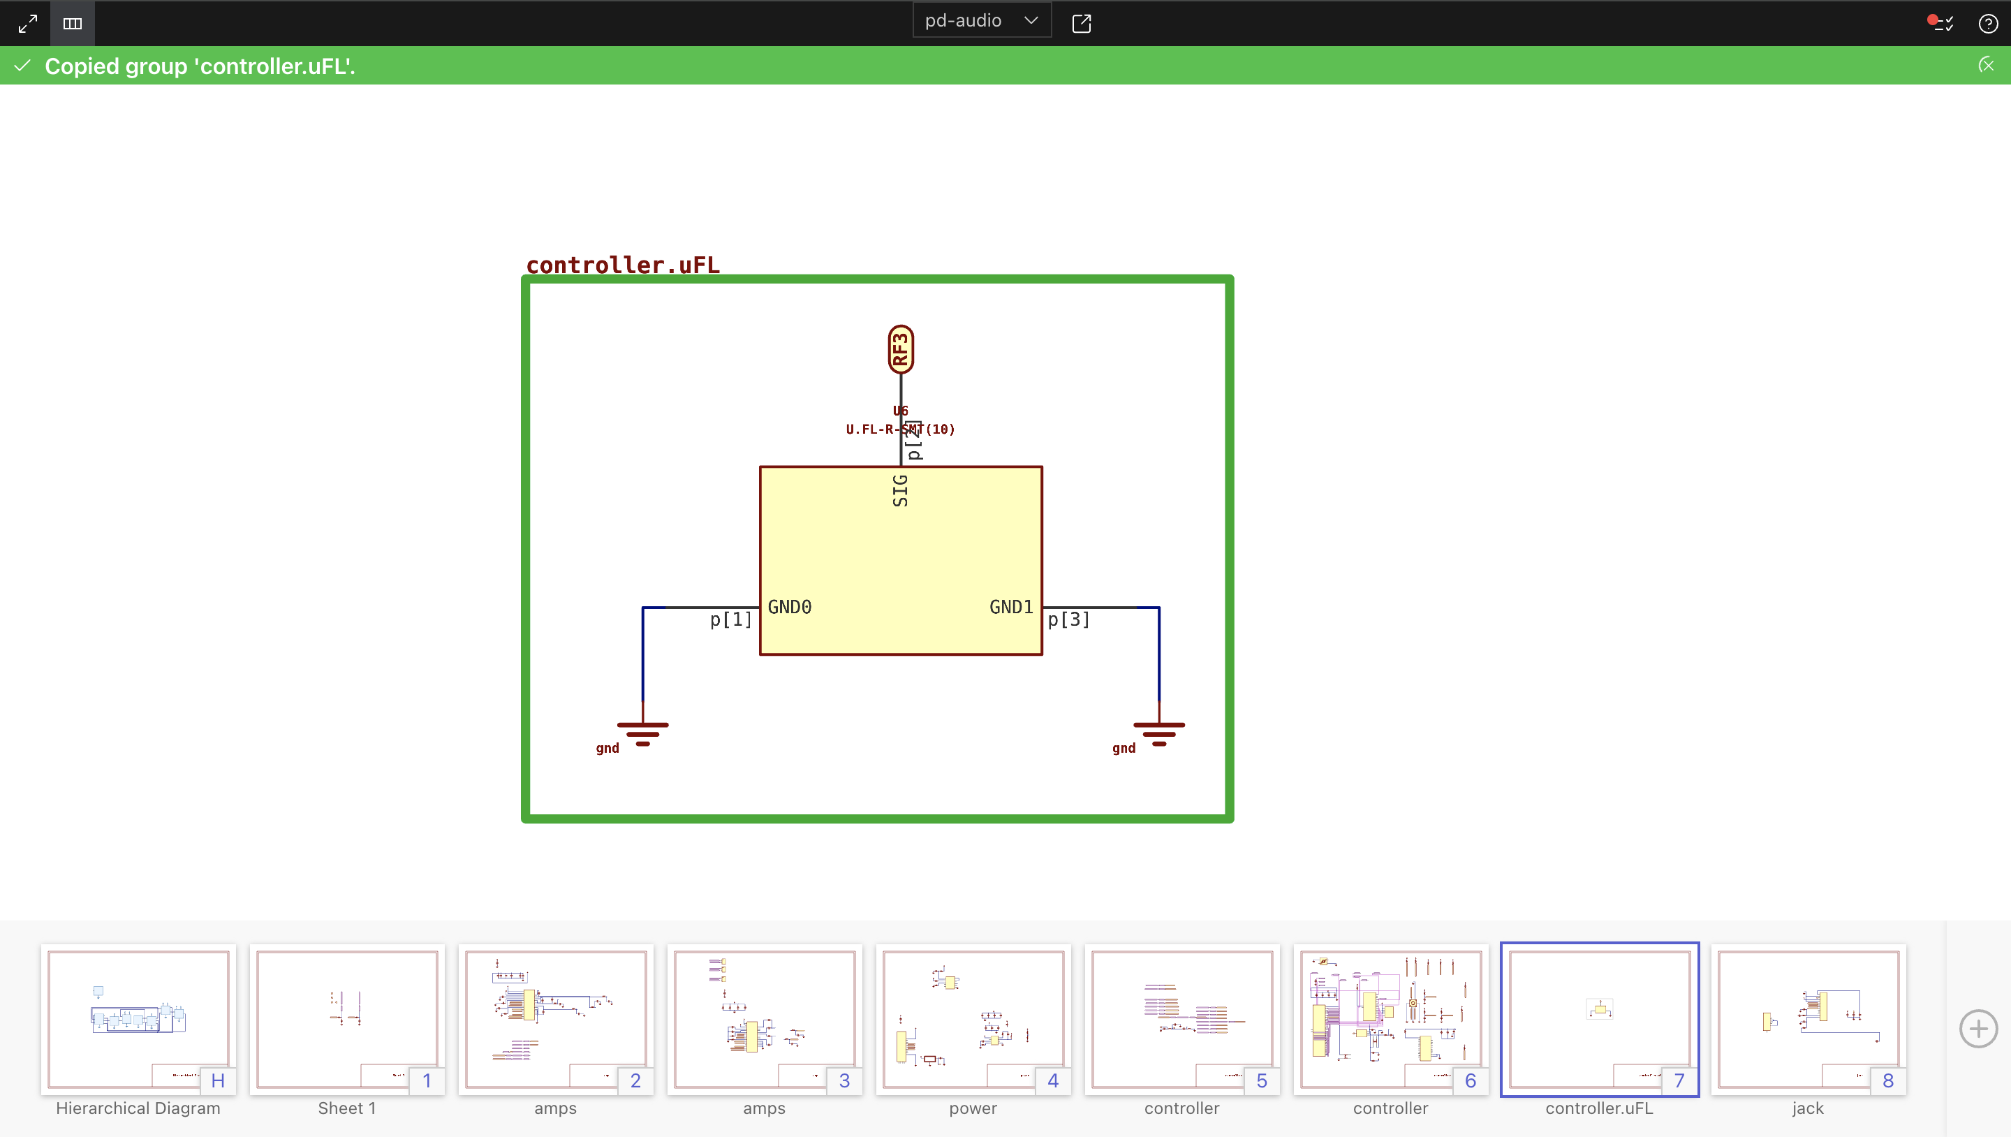This screenshot has height=1137, width=2011.
Task: Click the RF3 net label symbol
Action: [900, 350]
